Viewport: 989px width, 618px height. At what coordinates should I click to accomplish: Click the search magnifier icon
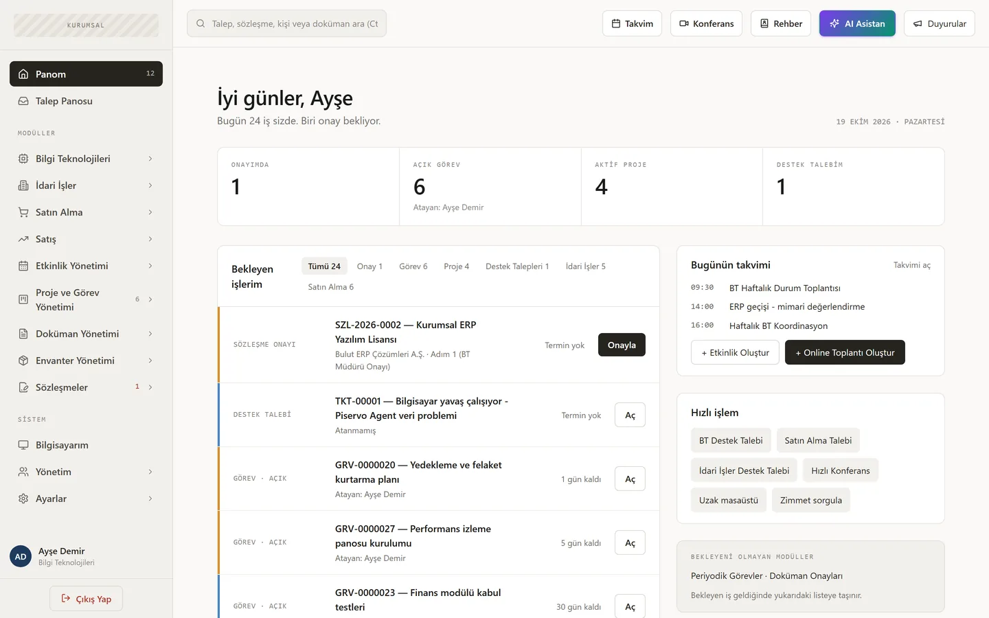pos(201,23)
